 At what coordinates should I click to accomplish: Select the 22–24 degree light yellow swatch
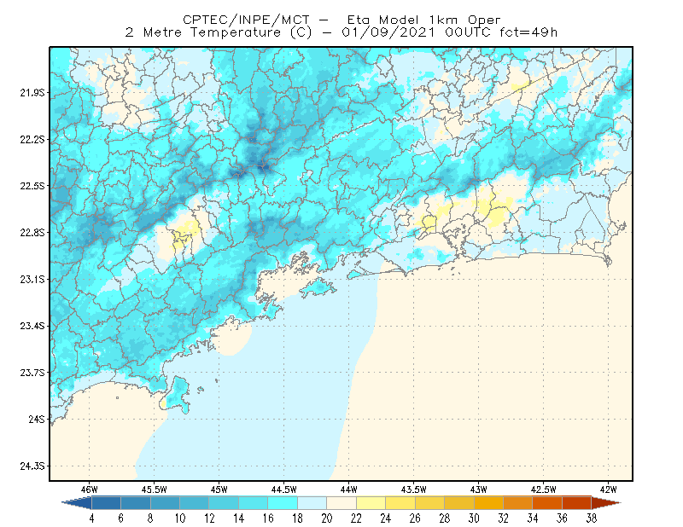[371, 503]
